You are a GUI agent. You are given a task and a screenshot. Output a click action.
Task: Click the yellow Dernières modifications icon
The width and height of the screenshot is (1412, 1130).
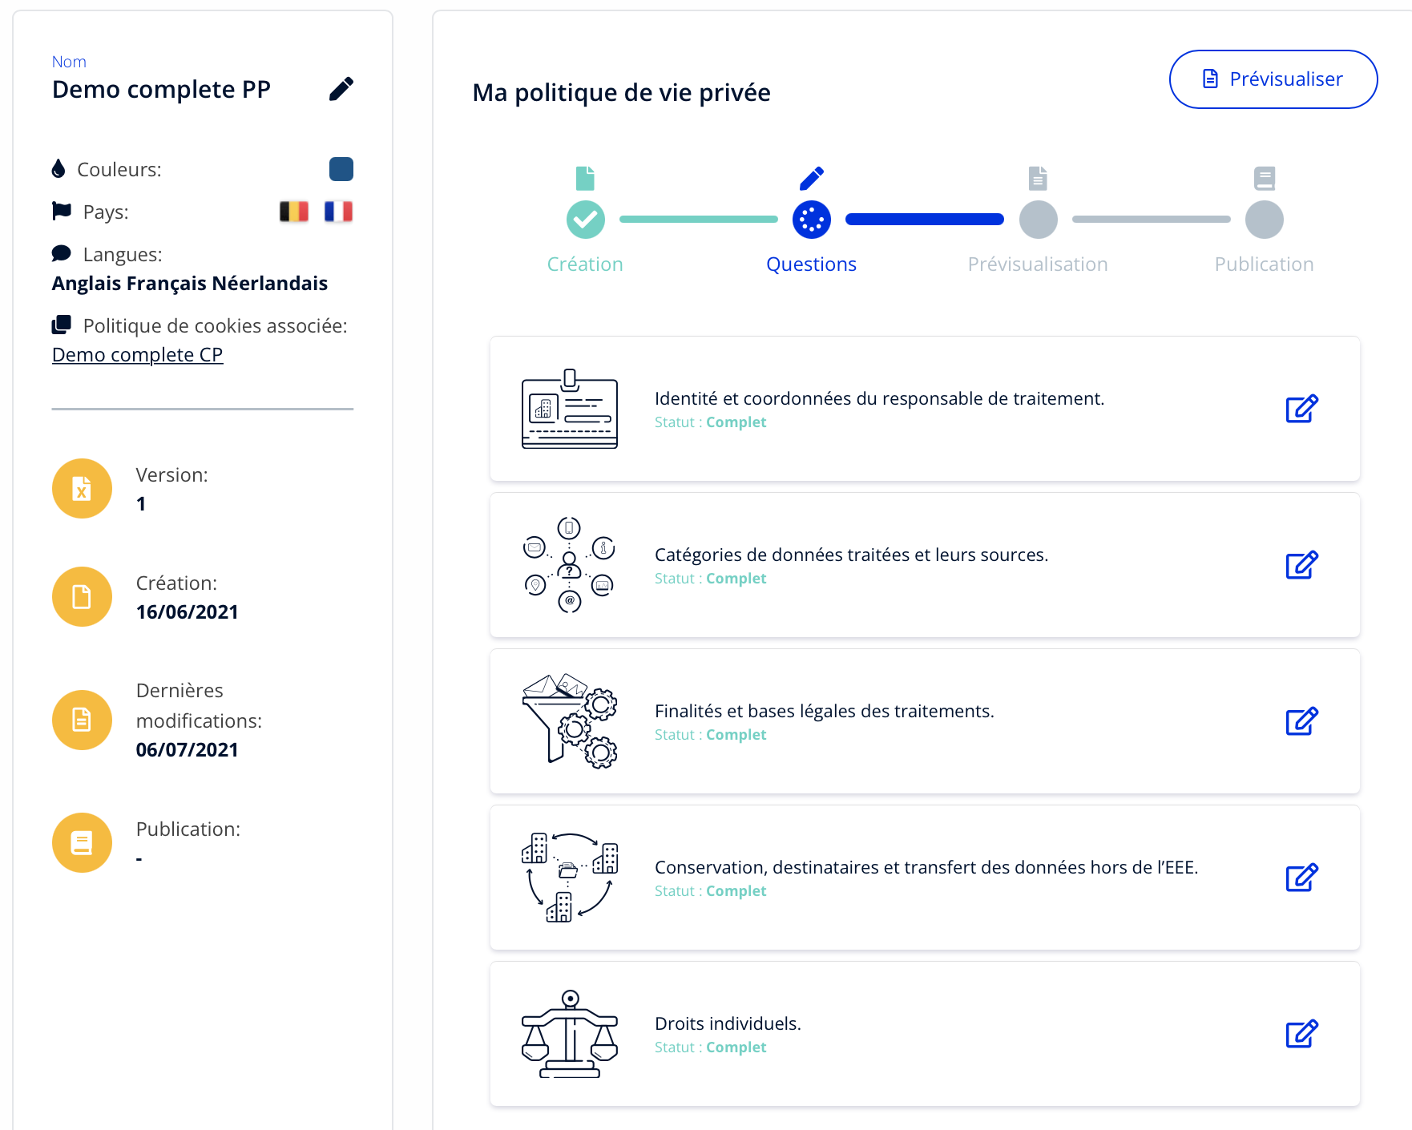[x=82, y=720]
